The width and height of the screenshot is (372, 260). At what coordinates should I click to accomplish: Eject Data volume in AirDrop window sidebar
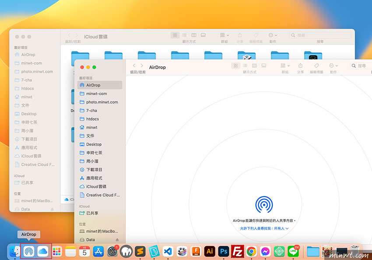[117, 240]
